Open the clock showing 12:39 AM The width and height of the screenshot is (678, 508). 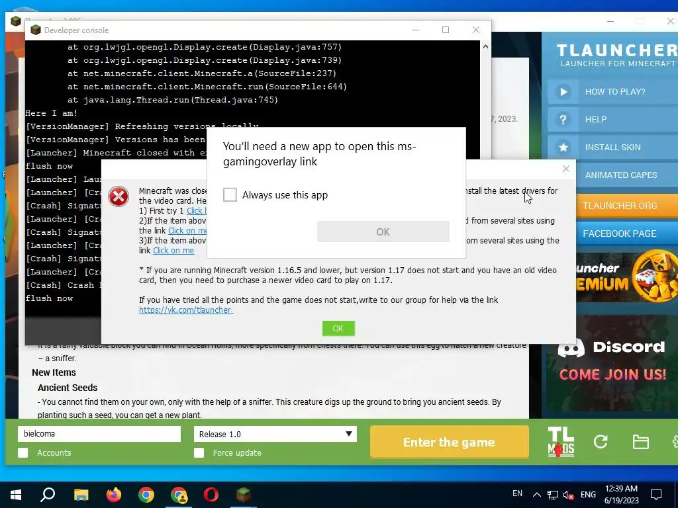click(x=621, y=494)
